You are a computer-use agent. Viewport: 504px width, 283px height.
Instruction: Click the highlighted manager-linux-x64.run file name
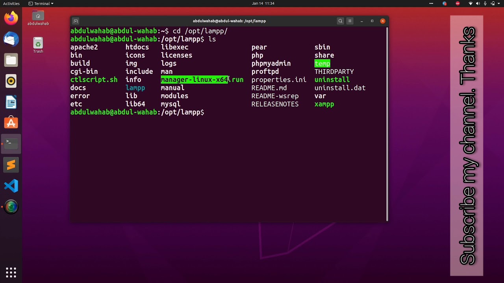[202, 80]
